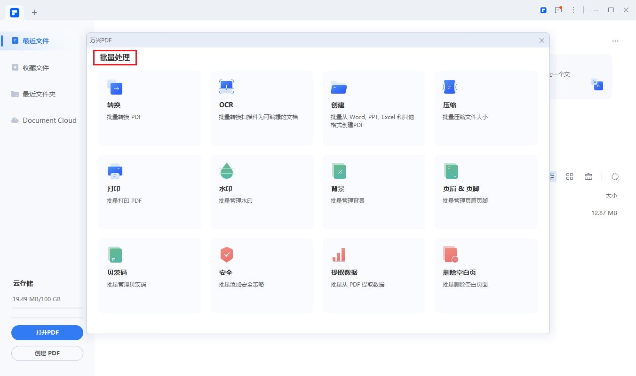Open the 背景 batch background manager

pos(374,192)
